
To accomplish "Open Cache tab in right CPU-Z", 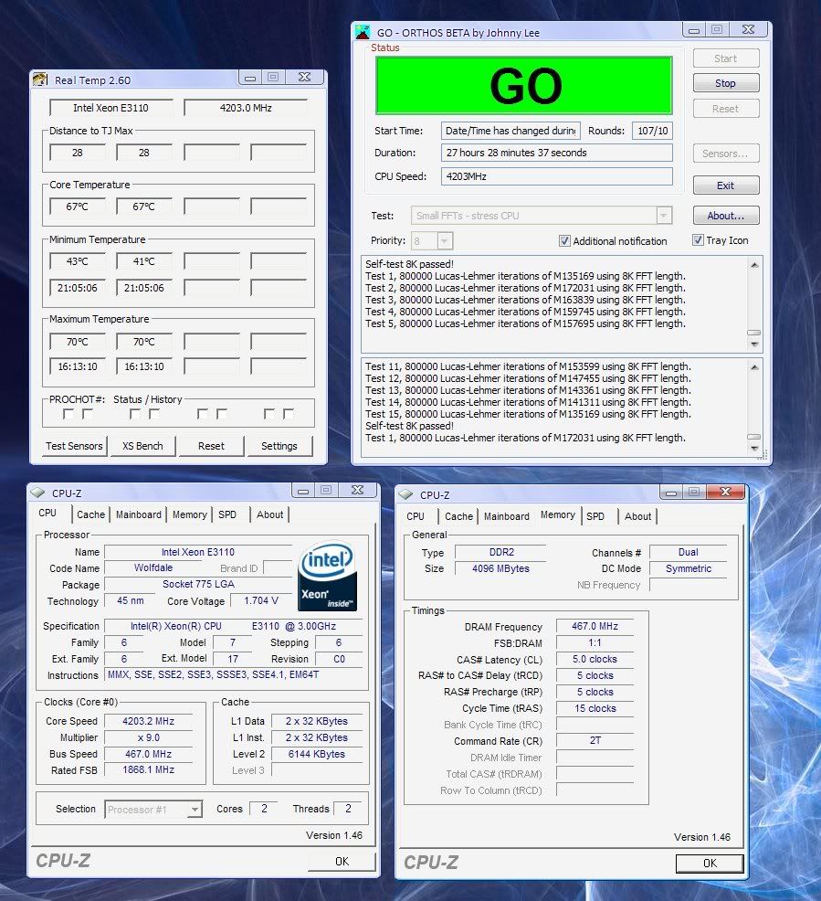I will tap(458, 516).
